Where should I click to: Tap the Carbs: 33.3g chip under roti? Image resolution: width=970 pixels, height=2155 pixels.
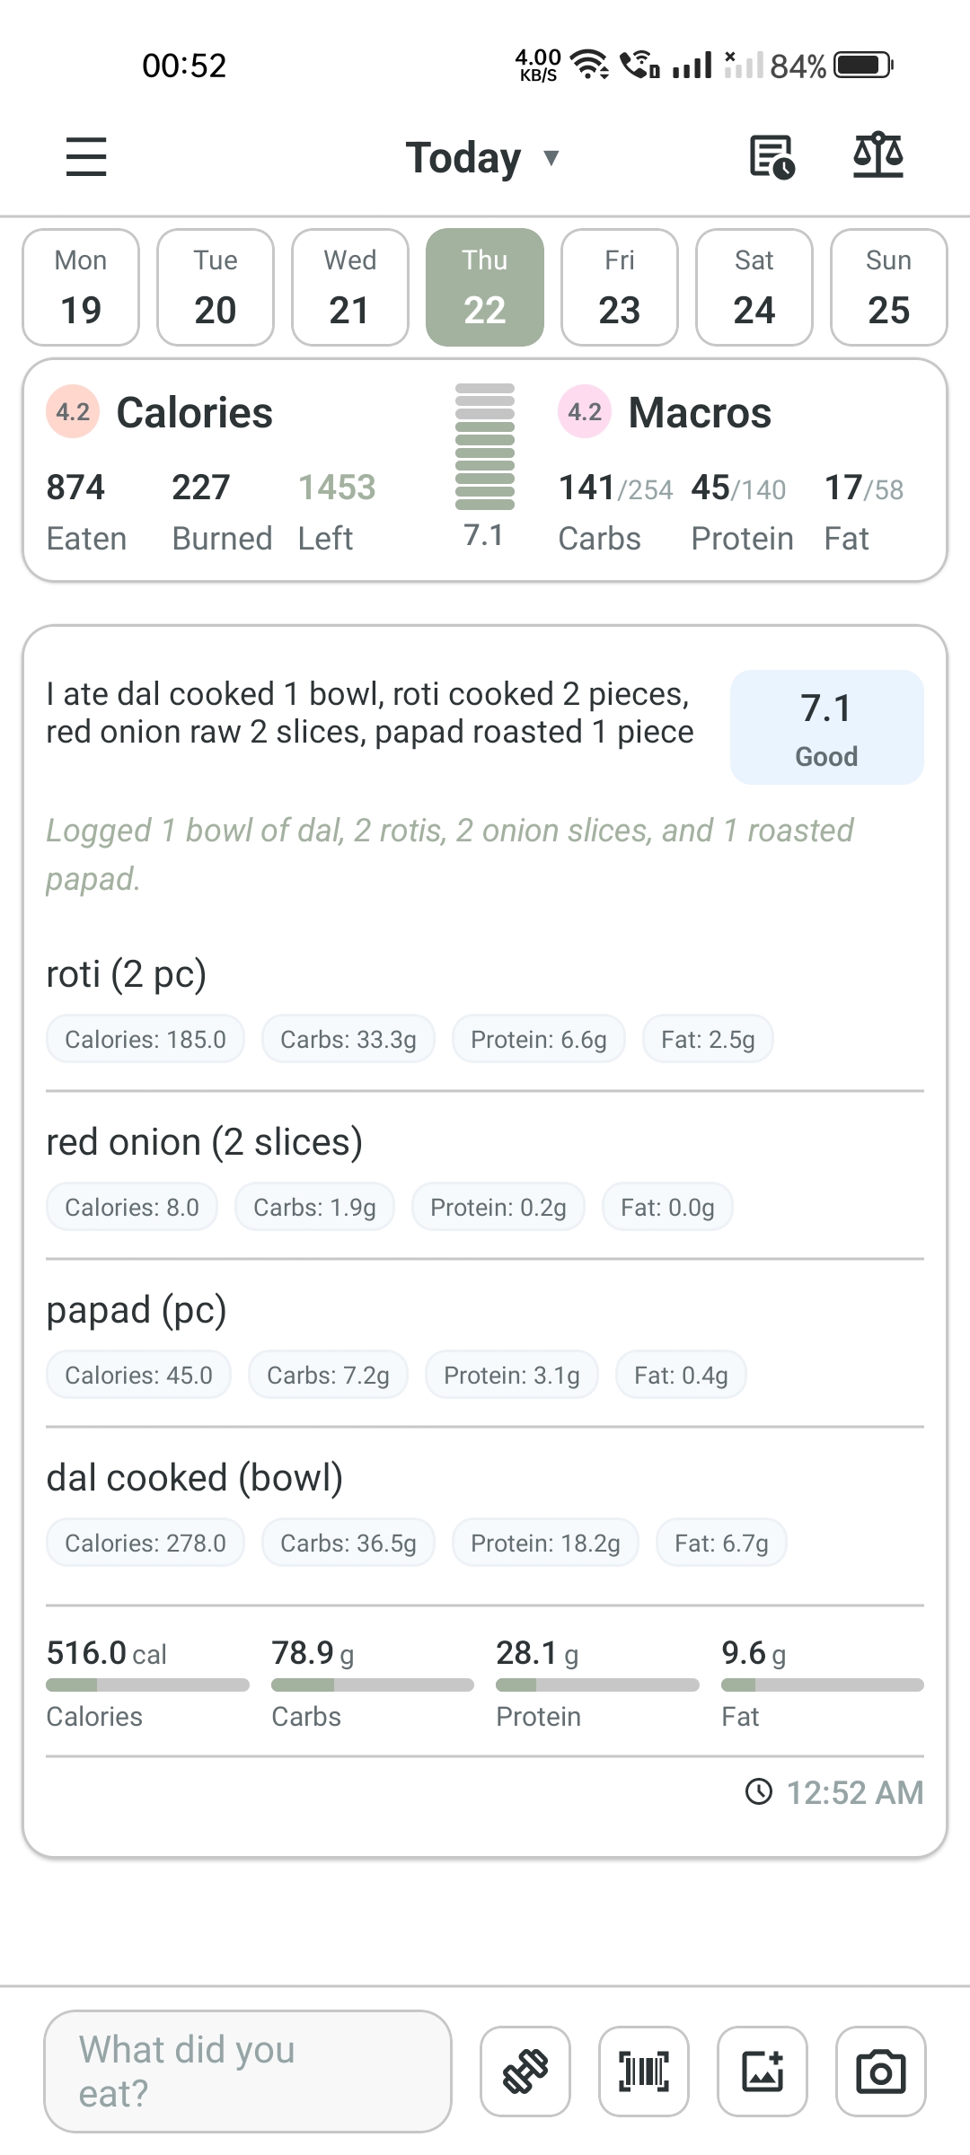click(x=348, y=1038)
